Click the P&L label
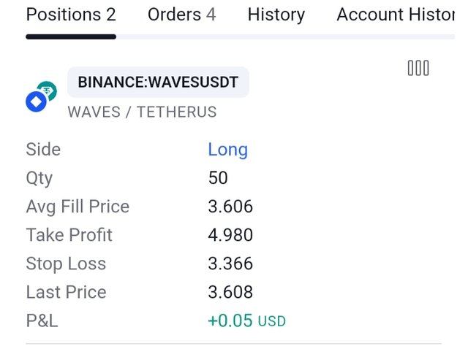 point(42,320)
